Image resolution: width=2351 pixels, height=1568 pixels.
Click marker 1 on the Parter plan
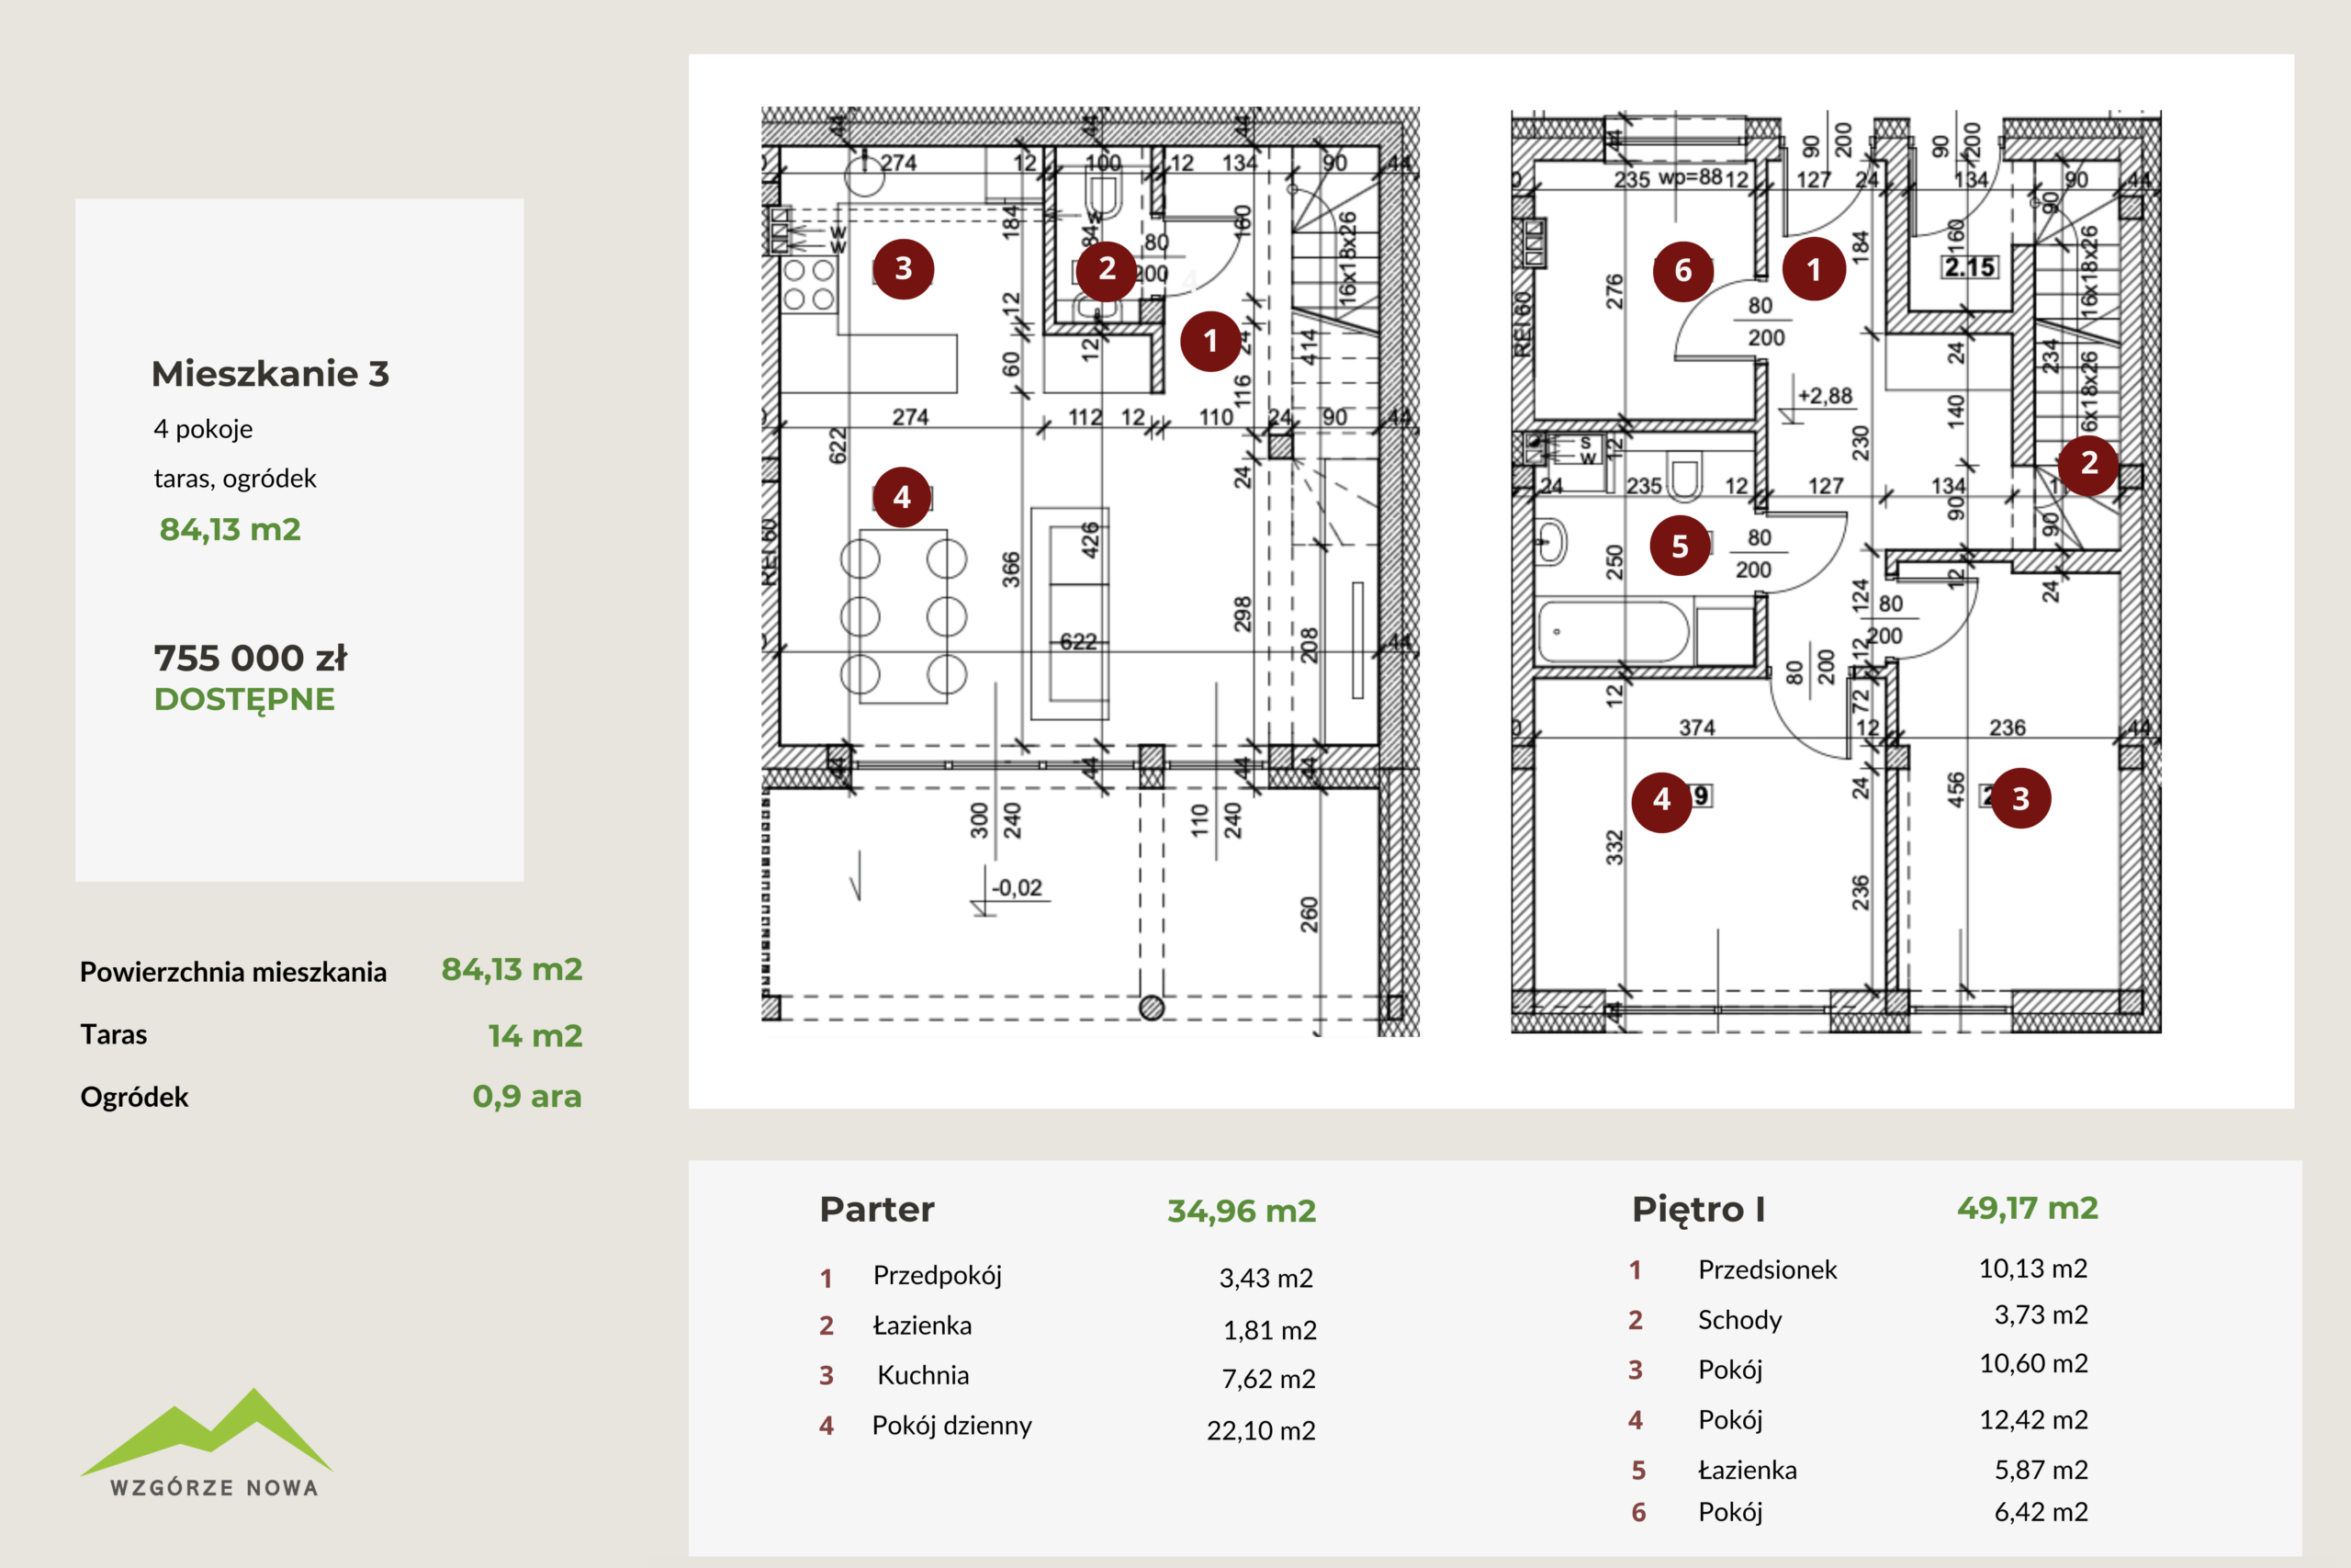coord(1210,341)
